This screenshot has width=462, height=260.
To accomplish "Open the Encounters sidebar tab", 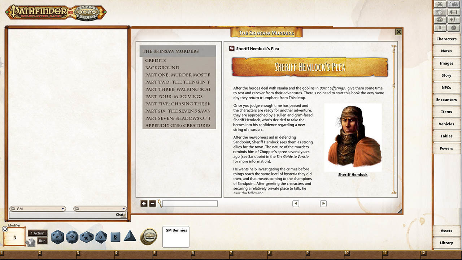I will (446, 100).
